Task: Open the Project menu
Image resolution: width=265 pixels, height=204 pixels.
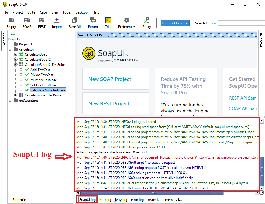Action: click(x=18, y=12)
